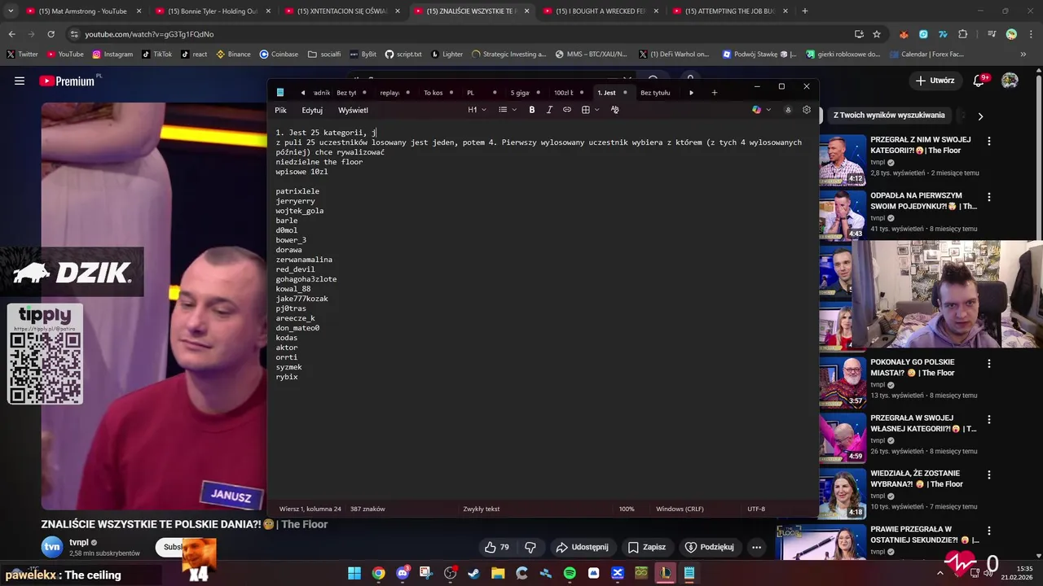
Task: Click the Chrome address bar URL
Action: click(149, 34)
